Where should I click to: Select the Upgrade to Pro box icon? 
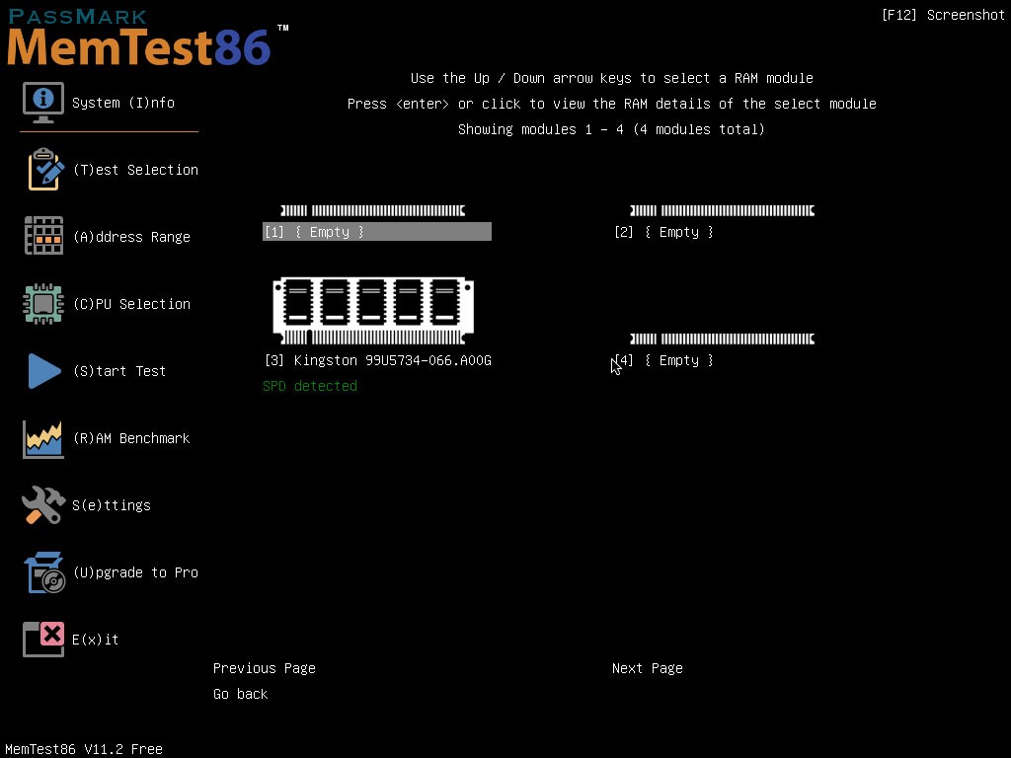pos(44,572)
